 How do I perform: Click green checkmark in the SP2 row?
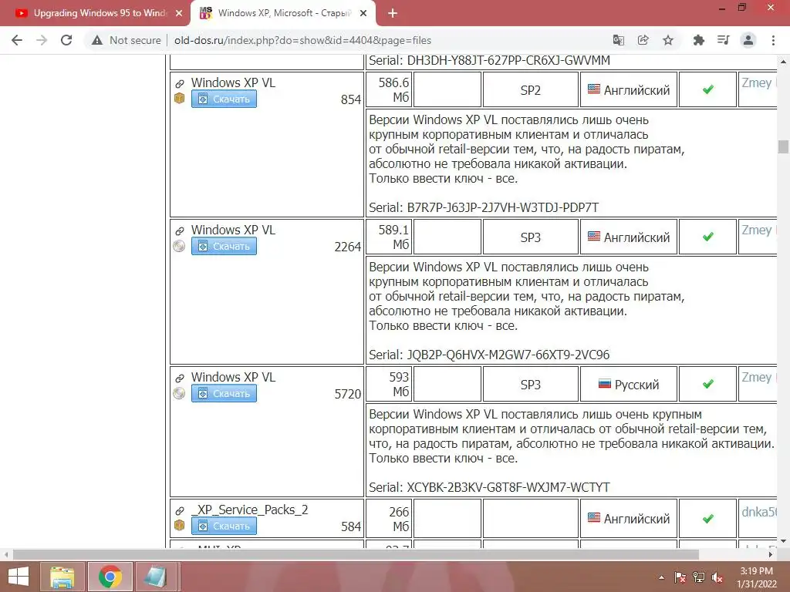(x=708, y=89)
